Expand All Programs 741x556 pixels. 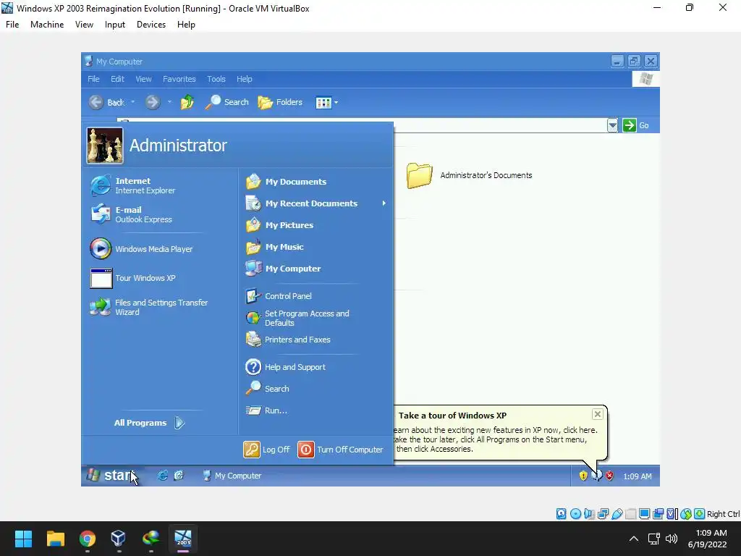click(x=149, y=423)
